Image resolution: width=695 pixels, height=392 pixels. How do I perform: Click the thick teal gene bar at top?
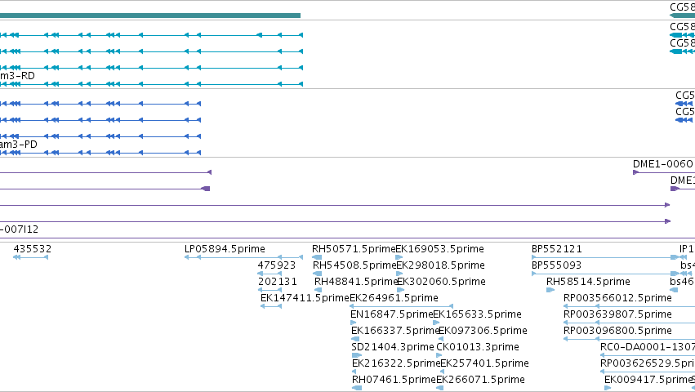150,16
